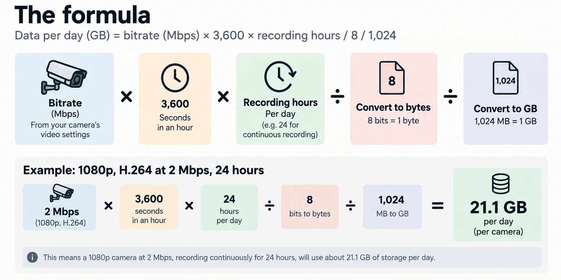The width and height of the screenshot is (561, 280).
Task: Click the 24 hours per day box
Action: [229, 207]
